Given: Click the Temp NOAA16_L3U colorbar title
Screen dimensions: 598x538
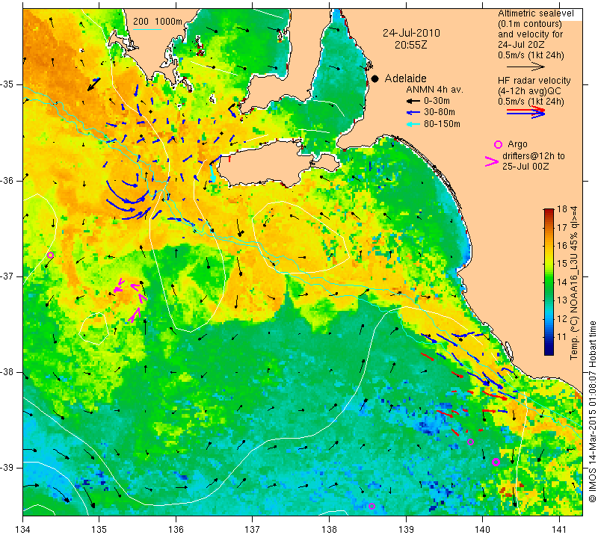Looking at the screenshot, I should [574, 282].
